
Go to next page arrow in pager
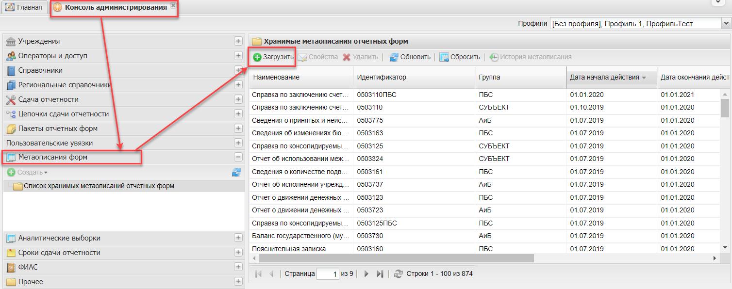(366, 274)
